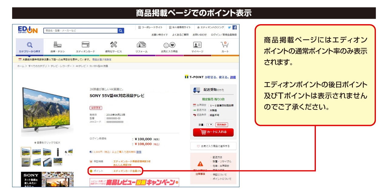
Task: Click すべてのカテゴリ breadcrumb
Action: tap(38, 66)
